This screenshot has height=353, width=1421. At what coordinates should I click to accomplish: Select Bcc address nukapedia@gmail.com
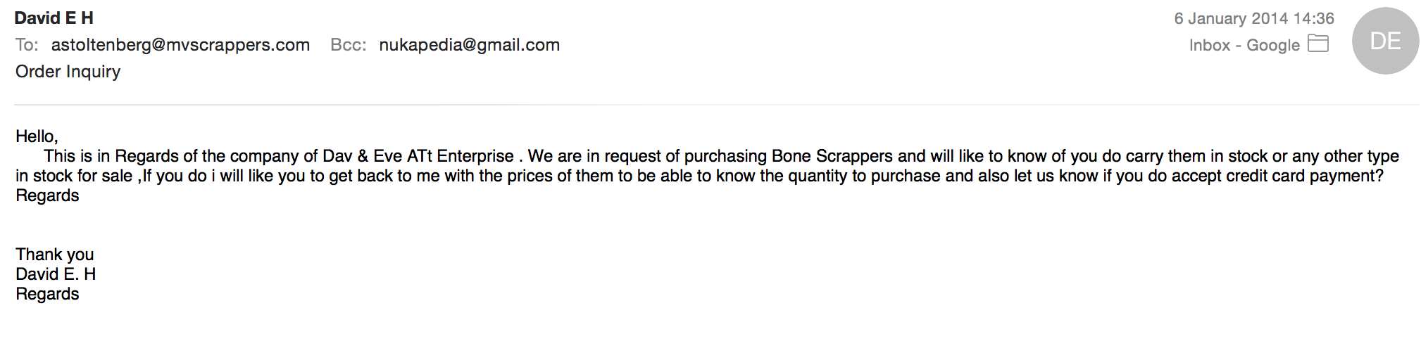click(469, 45)
